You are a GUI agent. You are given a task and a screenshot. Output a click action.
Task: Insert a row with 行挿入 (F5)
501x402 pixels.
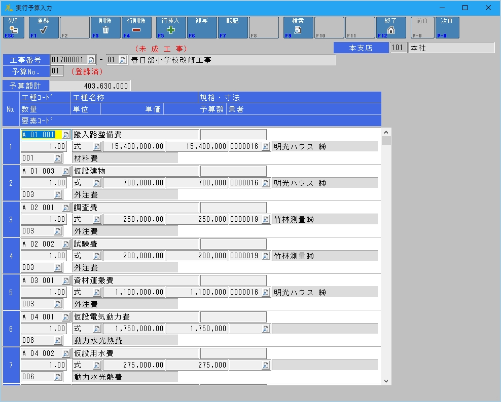171,27
